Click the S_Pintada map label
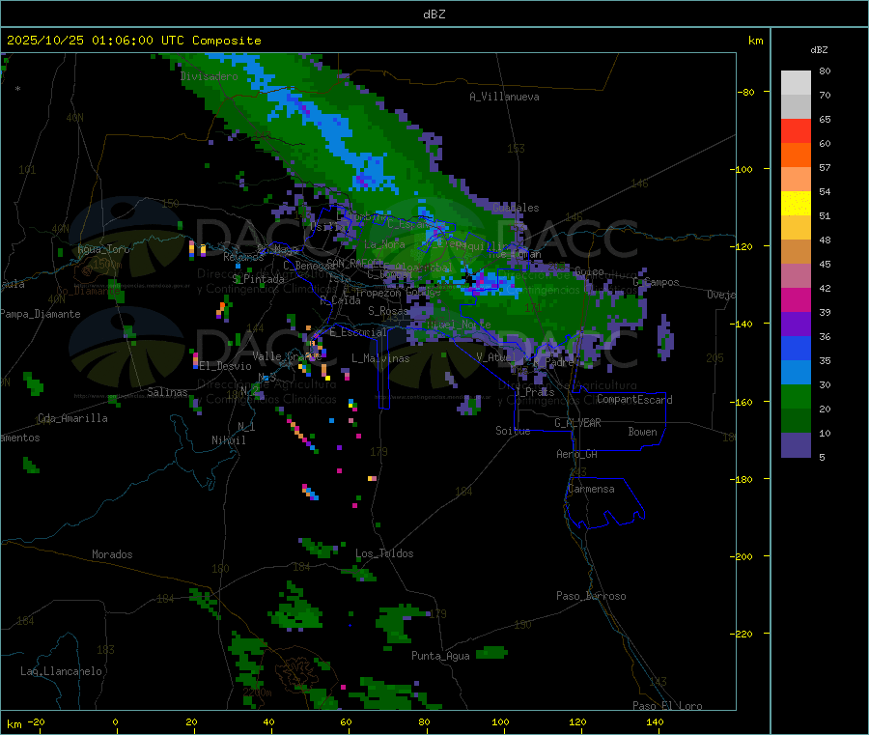The image size is (869, 735). point(258,279)
